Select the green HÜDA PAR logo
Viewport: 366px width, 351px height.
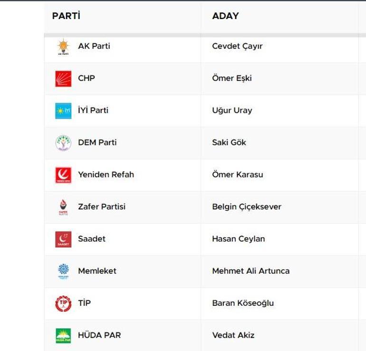point(63,336)
